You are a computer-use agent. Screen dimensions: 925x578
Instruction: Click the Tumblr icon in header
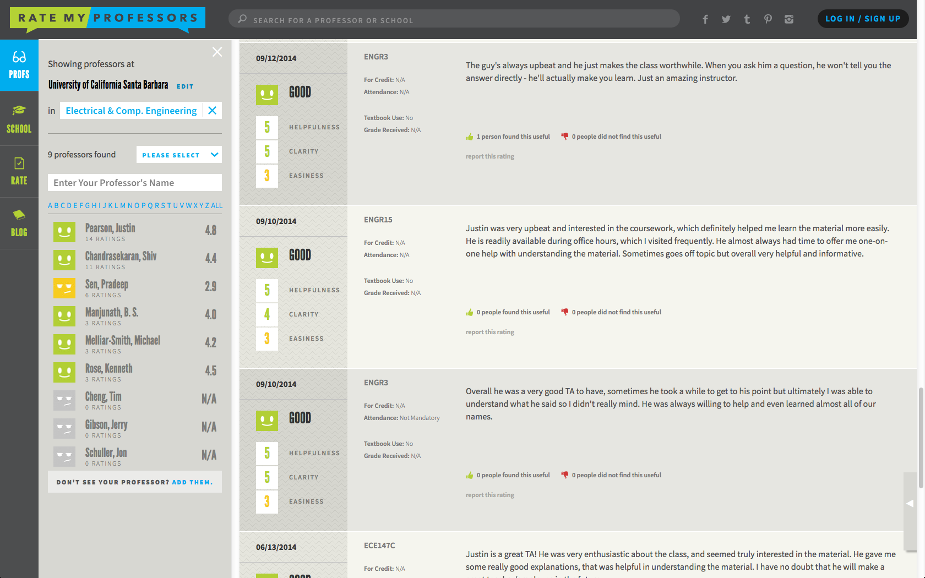tap(747, 19)
